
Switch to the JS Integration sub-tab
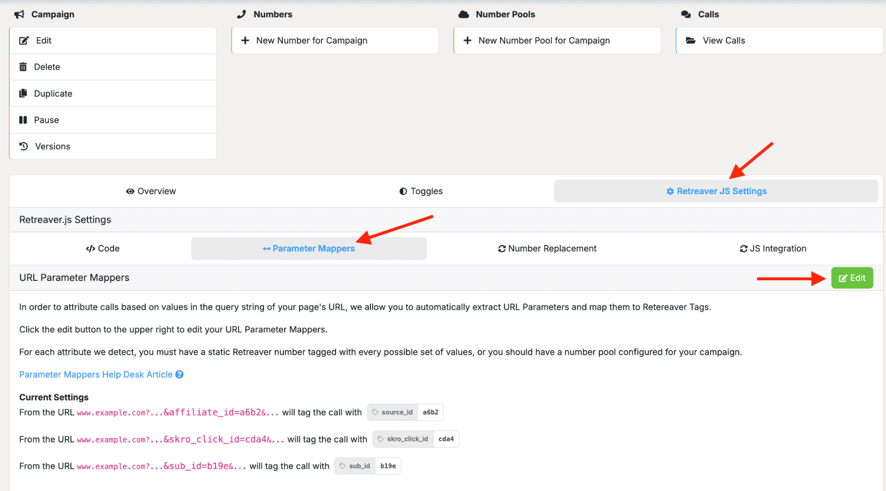click(x=773, y=248)
